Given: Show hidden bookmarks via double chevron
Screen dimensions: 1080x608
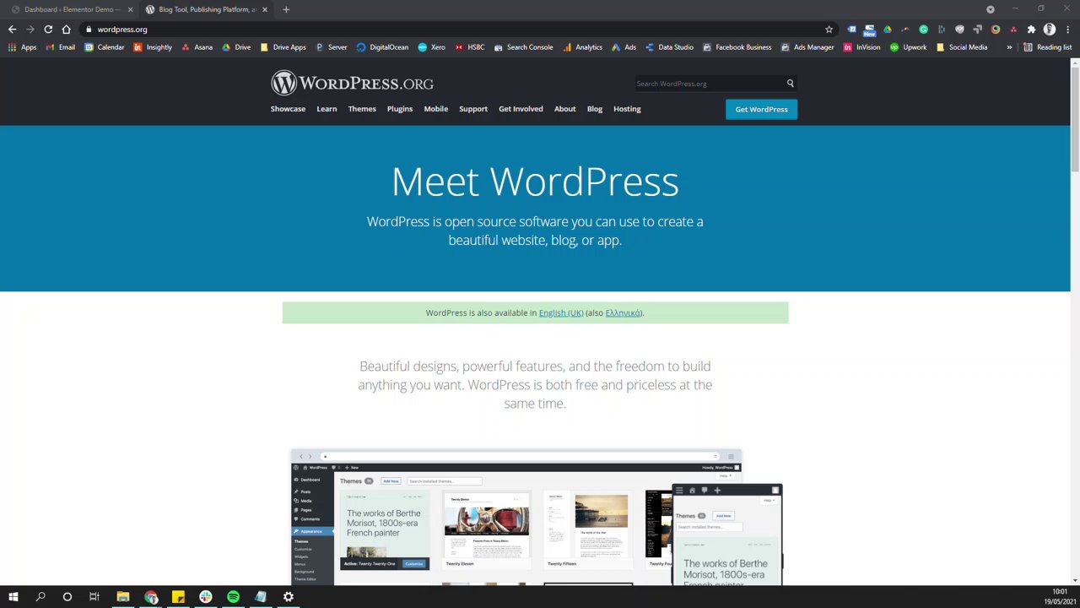Looking at the screenshot, I should click(1009, 47).
